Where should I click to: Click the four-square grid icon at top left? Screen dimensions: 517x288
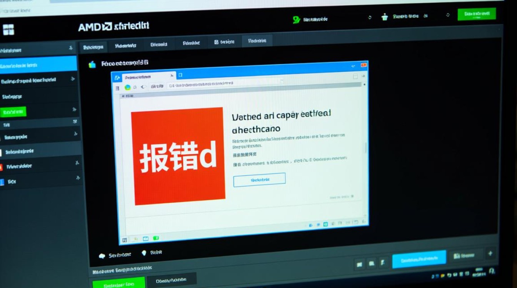point(8,30)
